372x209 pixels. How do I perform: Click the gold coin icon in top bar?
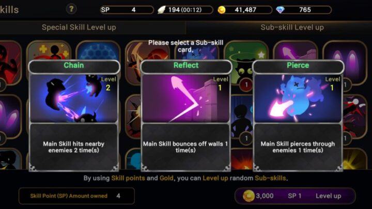click(x=222, y=10)
